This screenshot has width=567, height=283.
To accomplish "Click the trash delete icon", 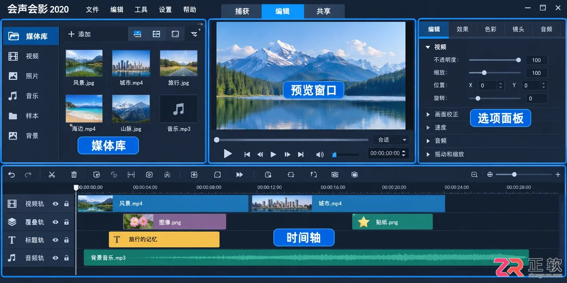I will (x=74, y=175).
